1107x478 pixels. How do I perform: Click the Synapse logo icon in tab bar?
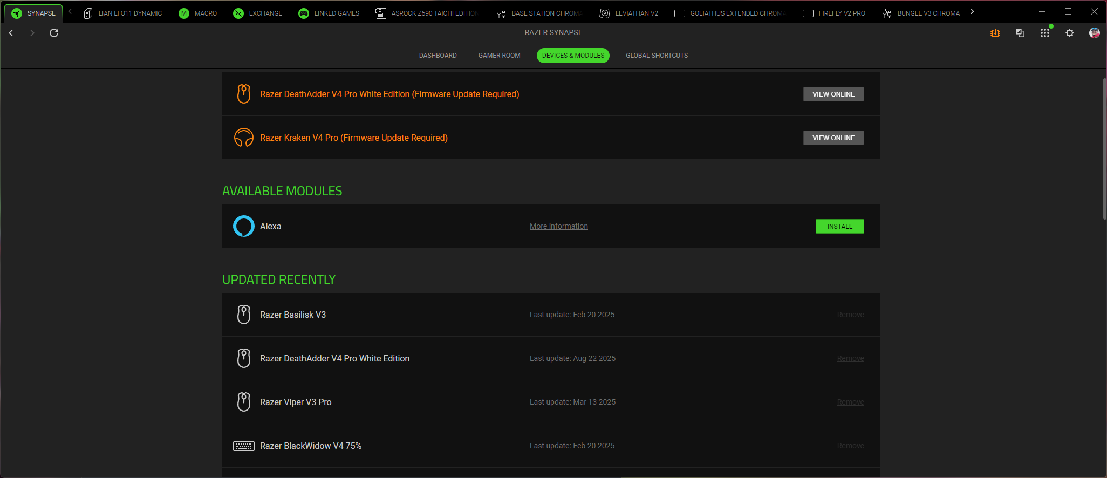[17, 13]
